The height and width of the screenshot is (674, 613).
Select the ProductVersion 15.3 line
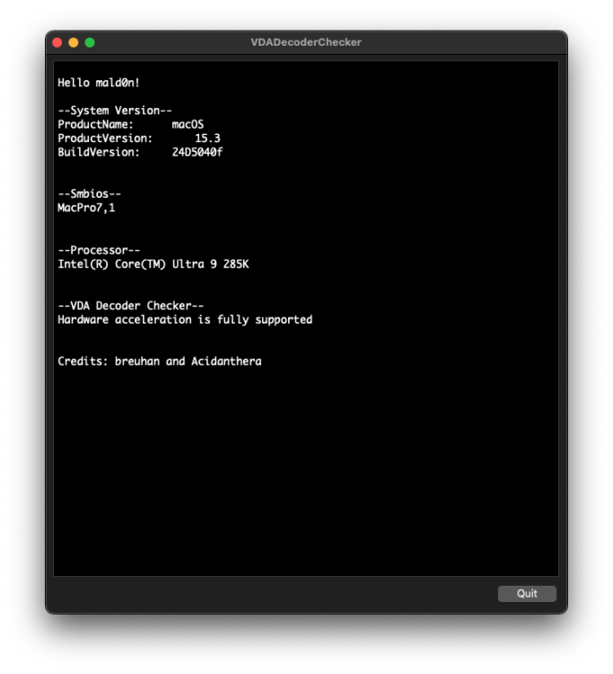pos(138,138)
